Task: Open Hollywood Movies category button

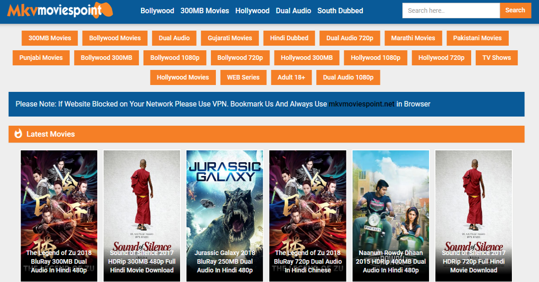Action: pos(183,77)
